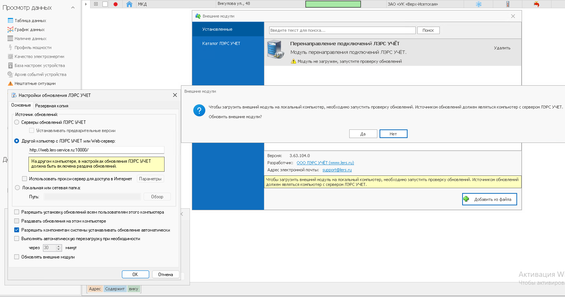This screenshot has height=297, width=565.
Task: Open the support@lers.ru email link
Action: [x=337, y=170]
